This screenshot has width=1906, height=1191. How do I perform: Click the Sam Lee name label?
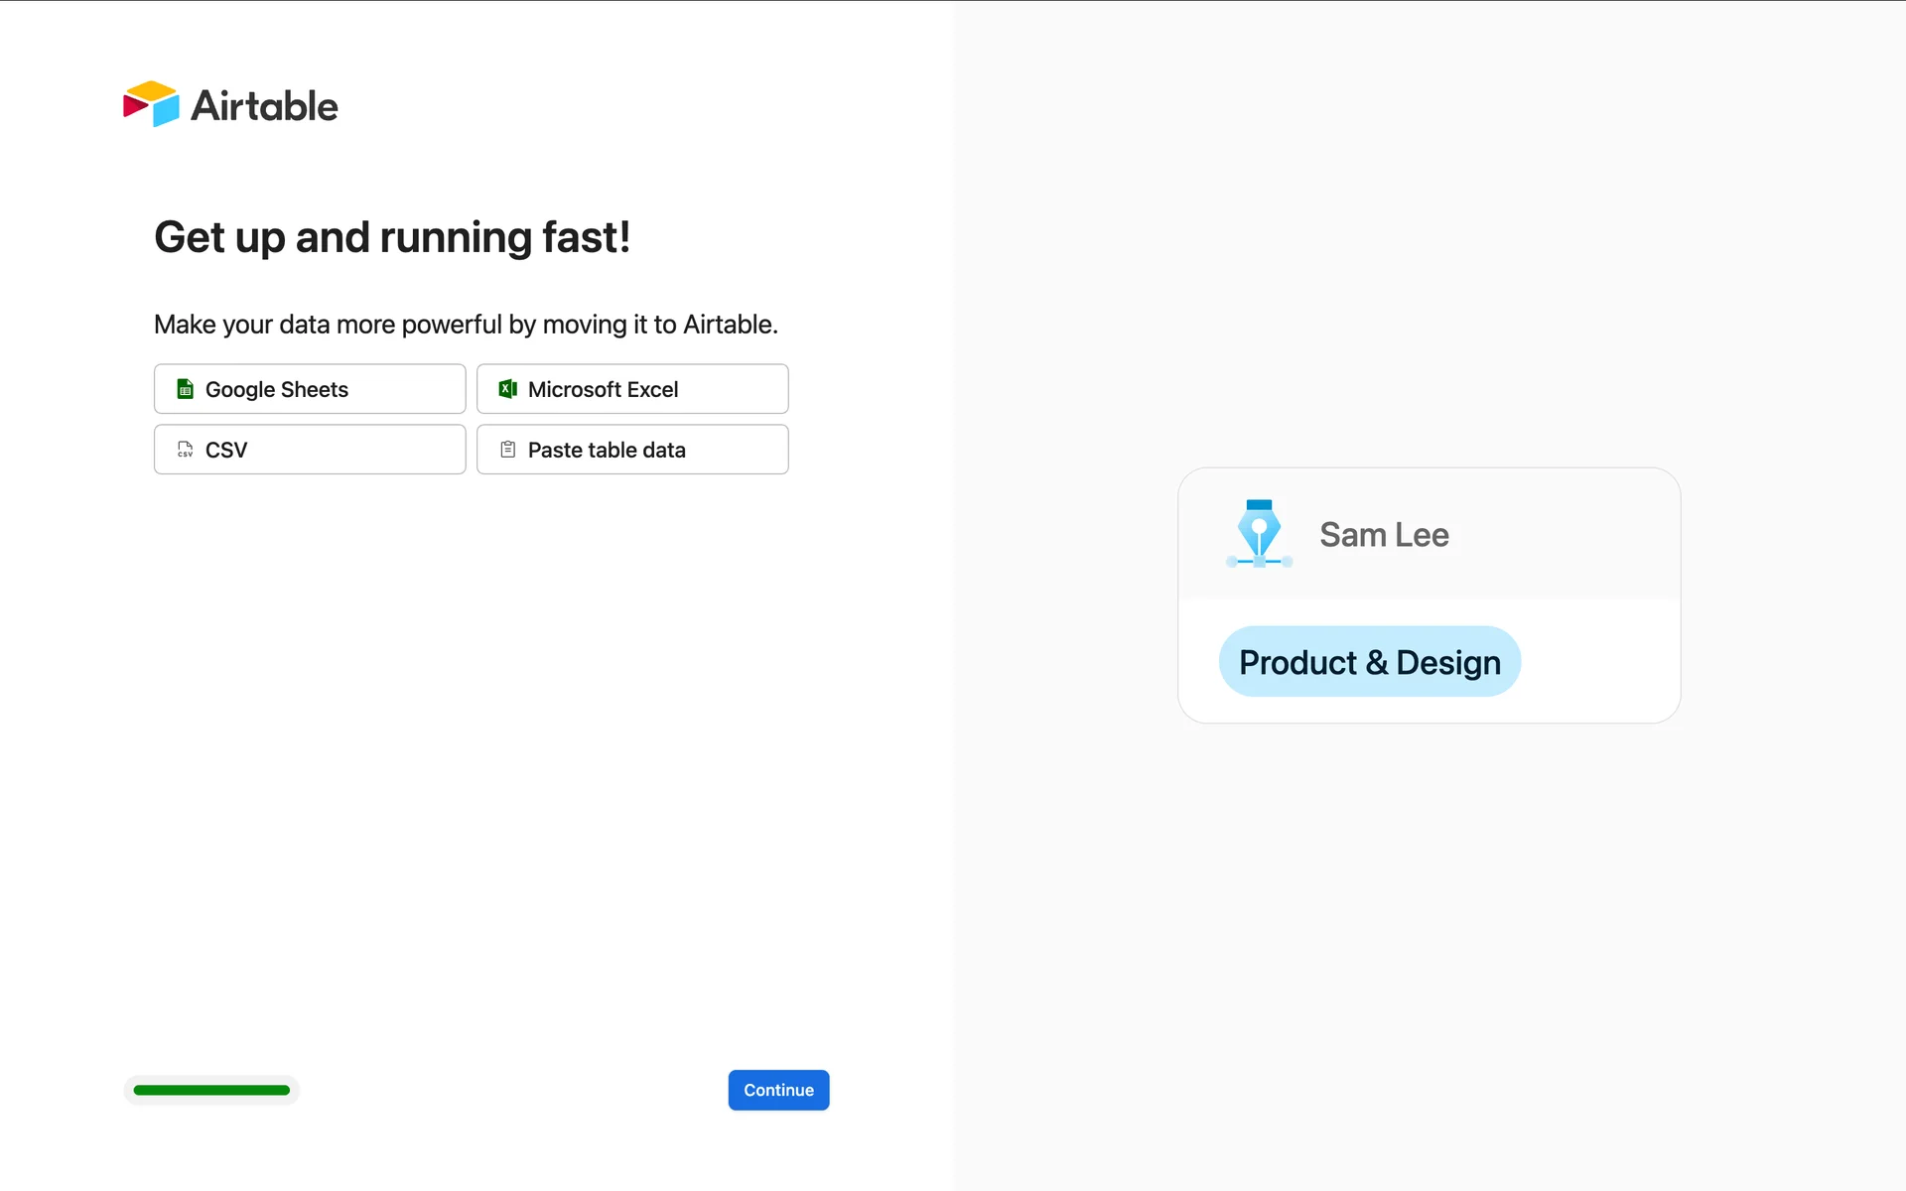tap(1384, 535)
